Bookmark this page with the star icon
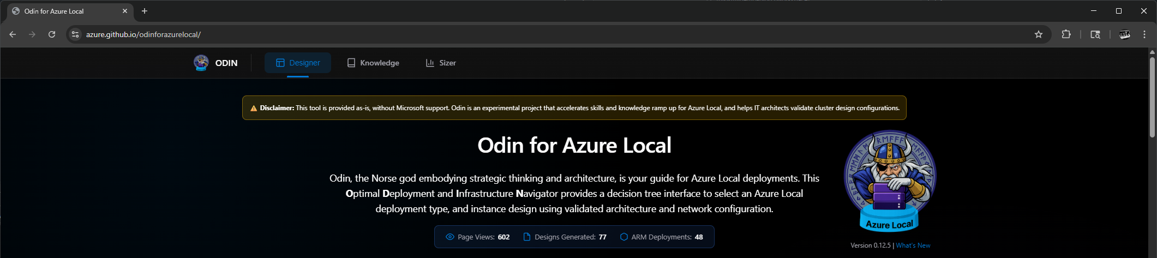This screenshot has height=258, width=1157. point(1039,34)
